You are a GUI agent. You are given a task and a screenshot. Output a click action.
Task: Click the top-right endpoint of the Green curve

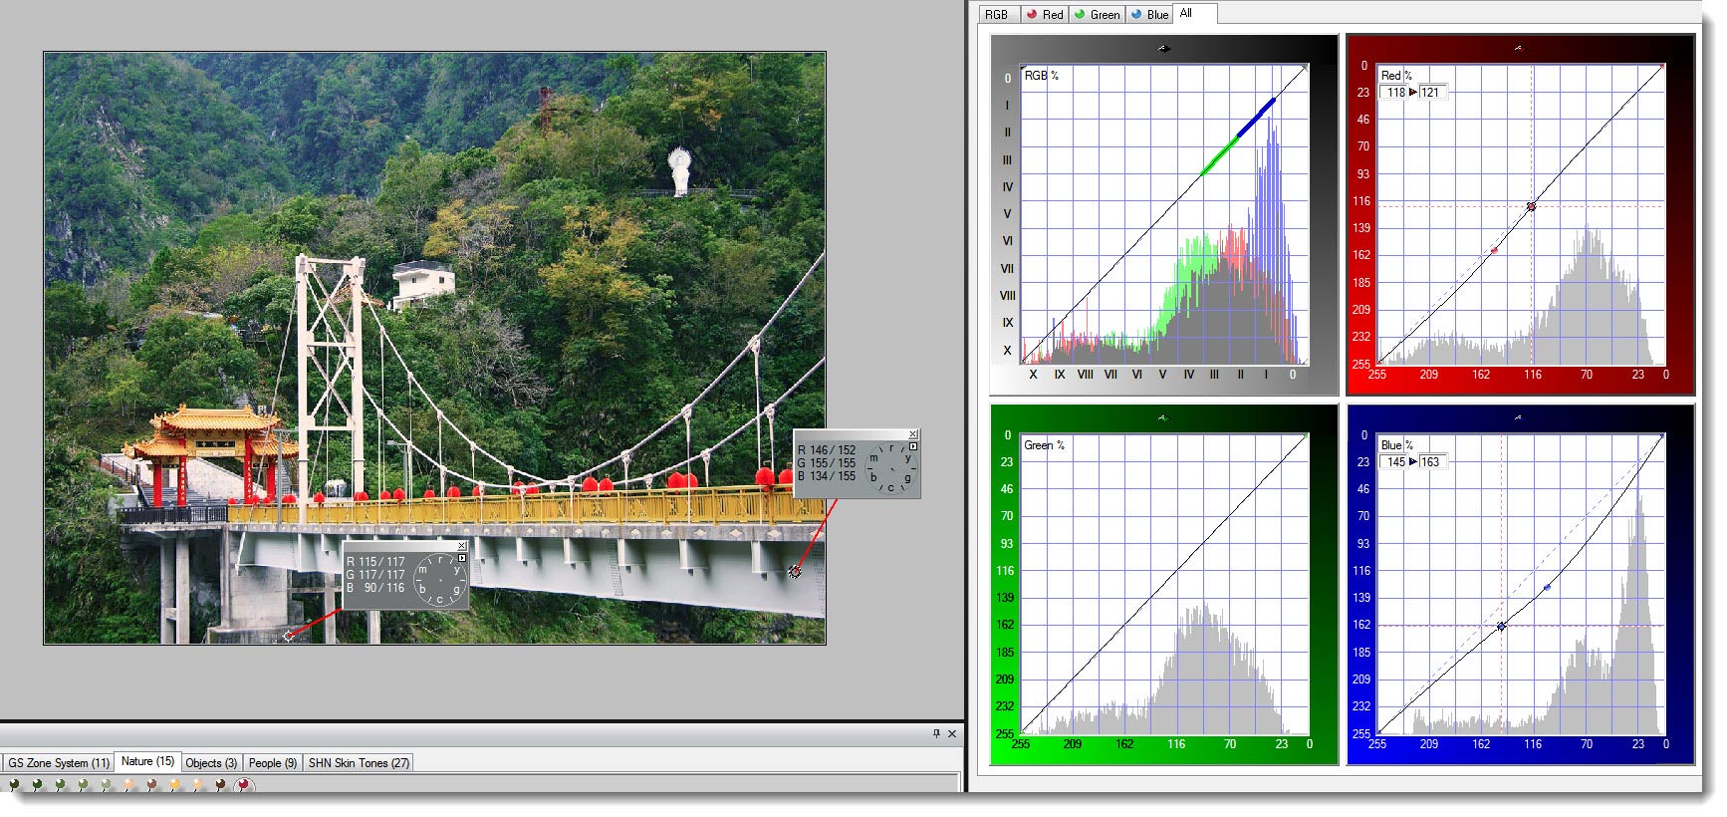1306,436
